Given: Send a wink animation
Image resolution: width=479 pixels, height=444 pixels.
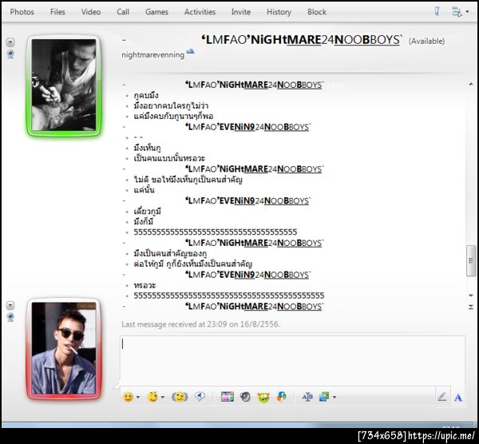Looking at the screenshot, I should tap(152, 397).
